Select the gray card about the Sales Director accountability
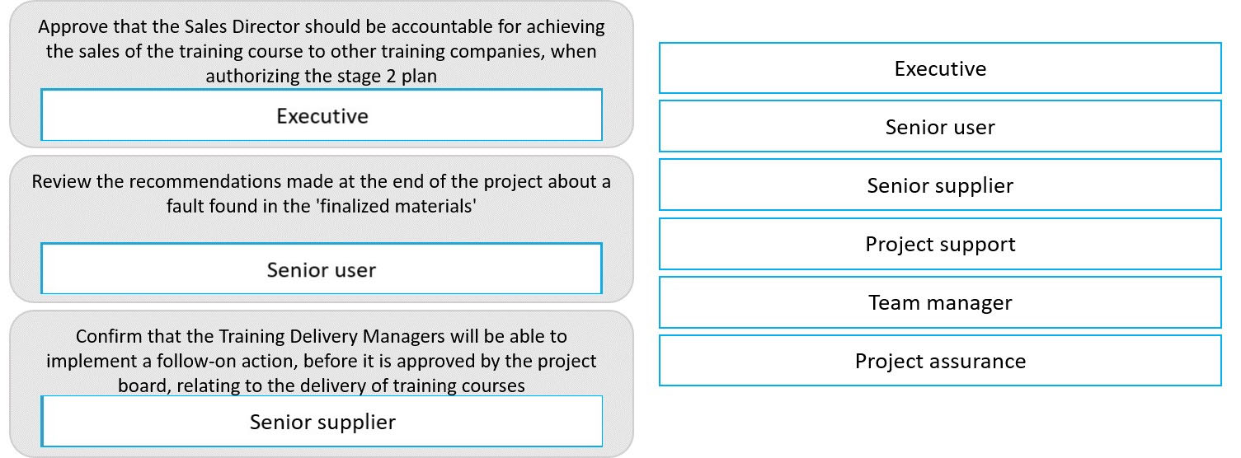The image size is (1241, 458). point(322,74)
